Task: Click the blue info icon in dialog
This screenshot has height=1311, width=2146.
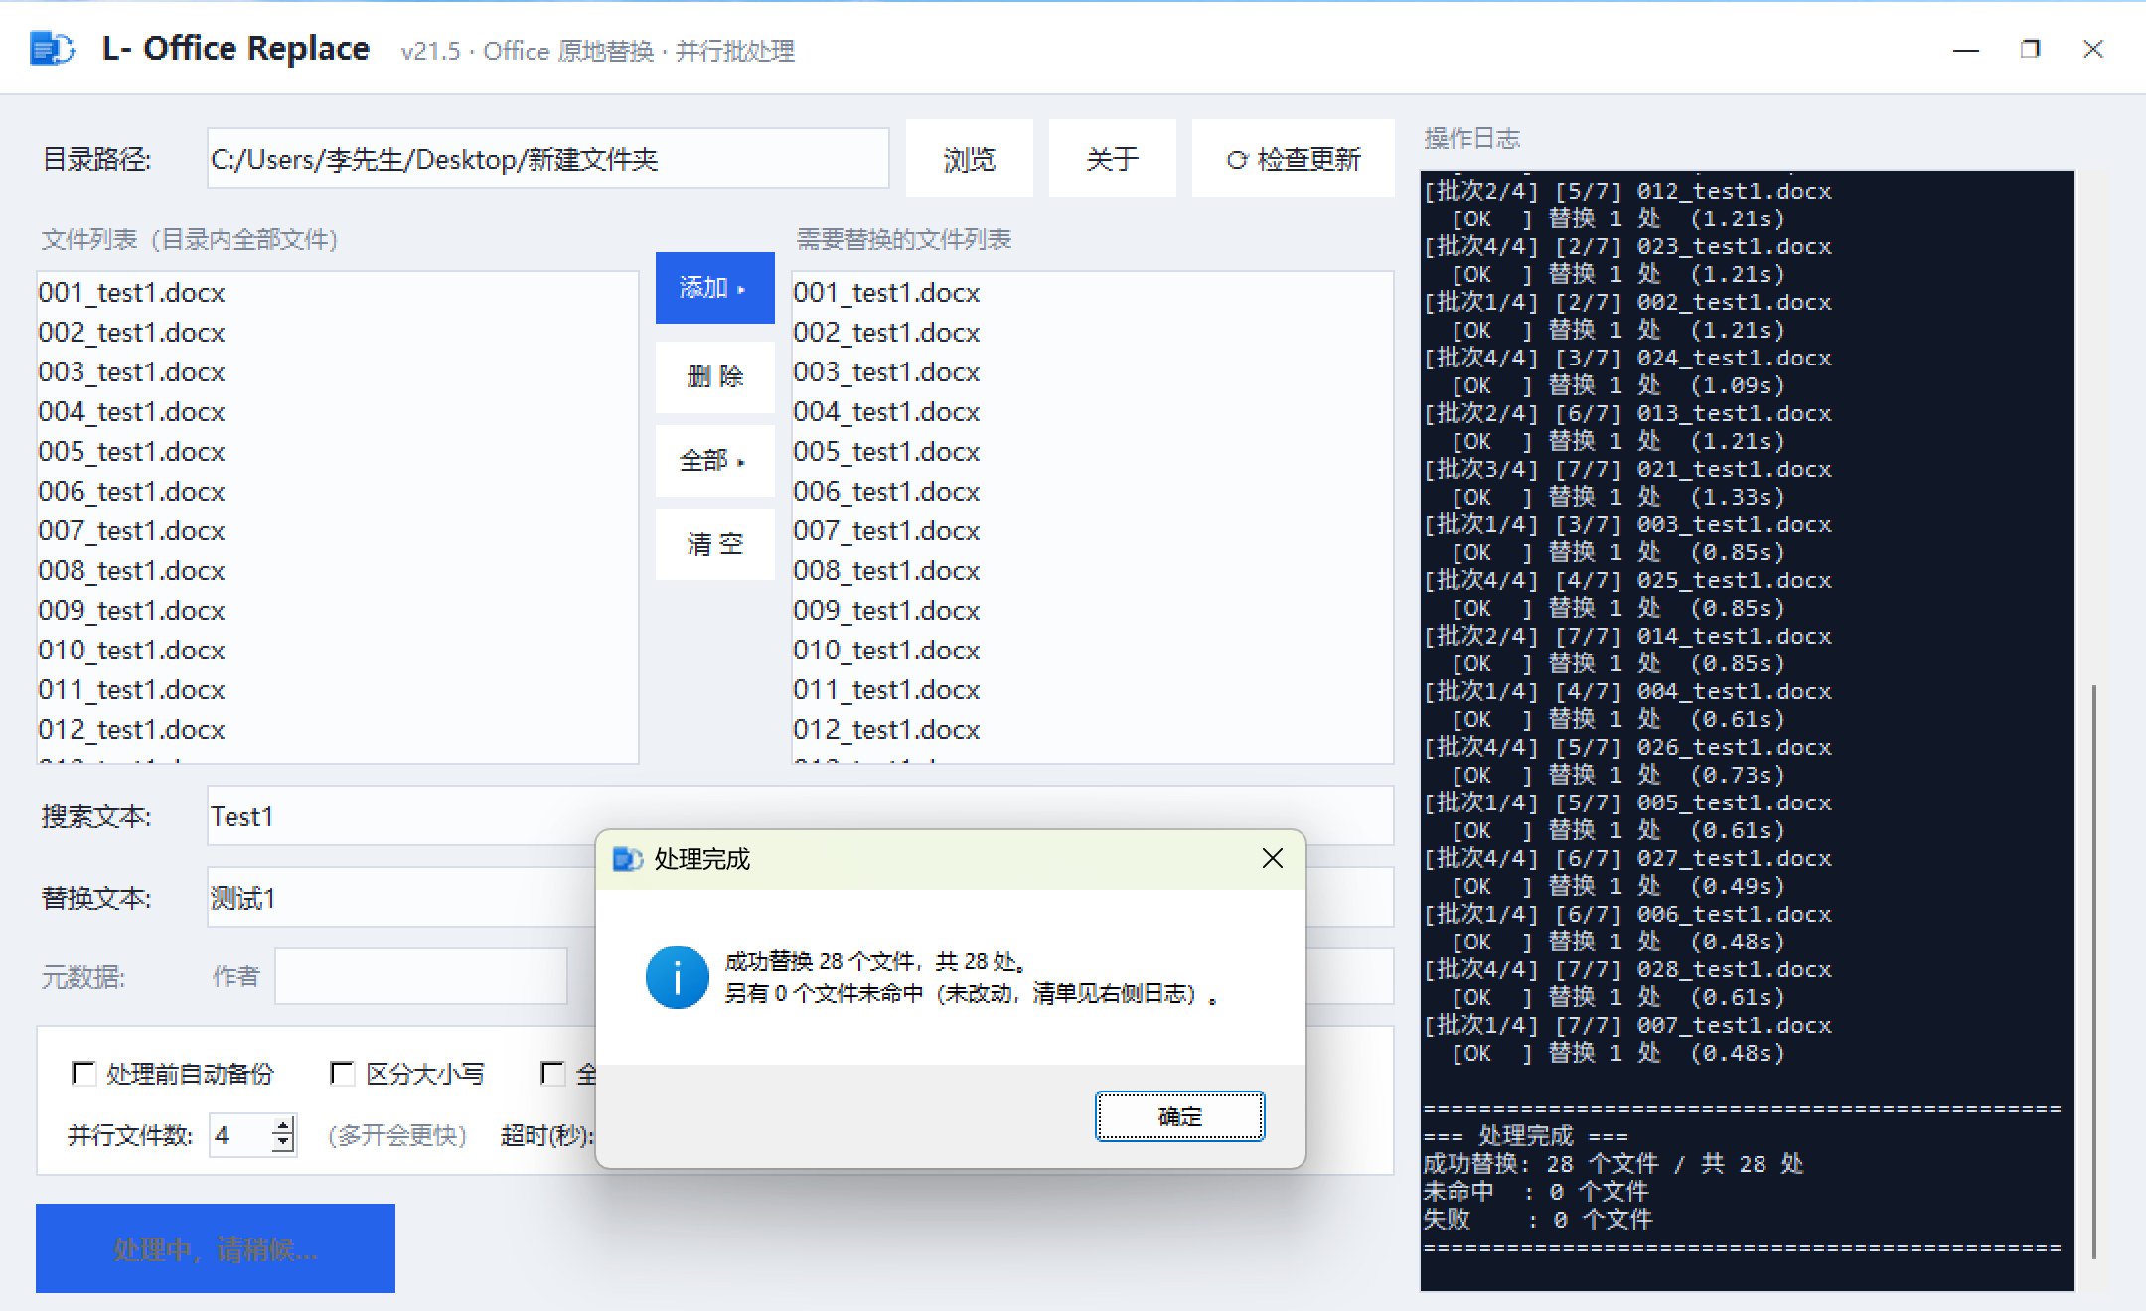Action: [677, 976]
